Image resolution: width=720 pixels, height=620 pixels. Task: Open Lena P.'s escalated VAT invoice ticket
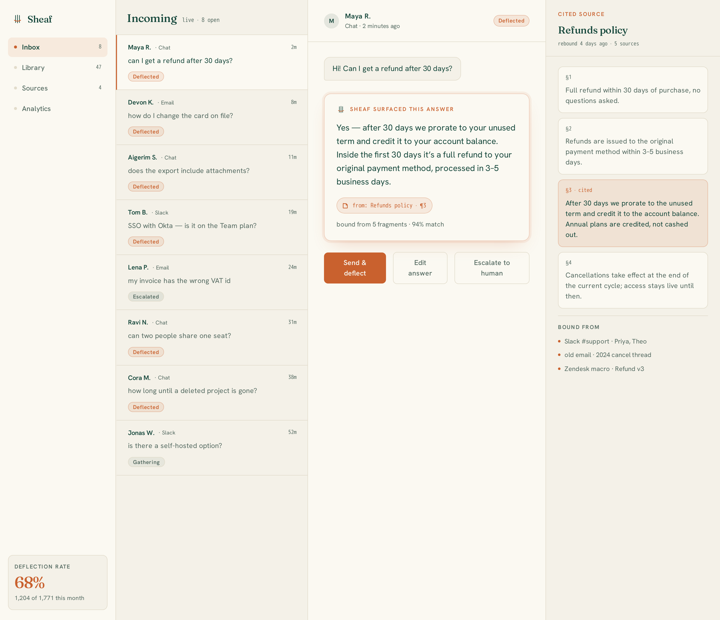coord(212,282)
